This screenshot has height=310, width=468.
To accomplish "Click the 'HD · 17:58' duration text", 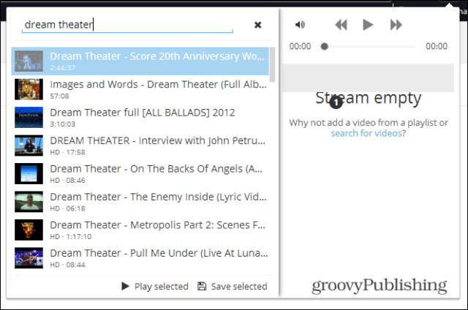I will point(67,152).
